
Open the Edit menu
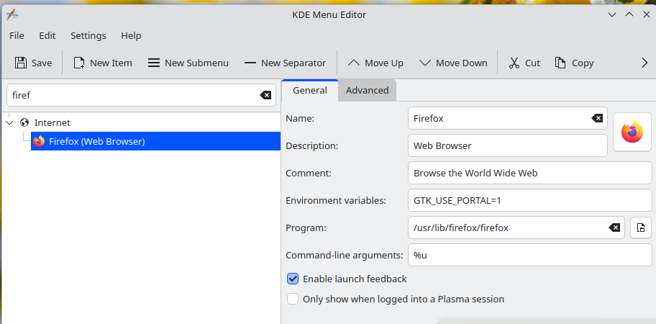pos(47,35)
